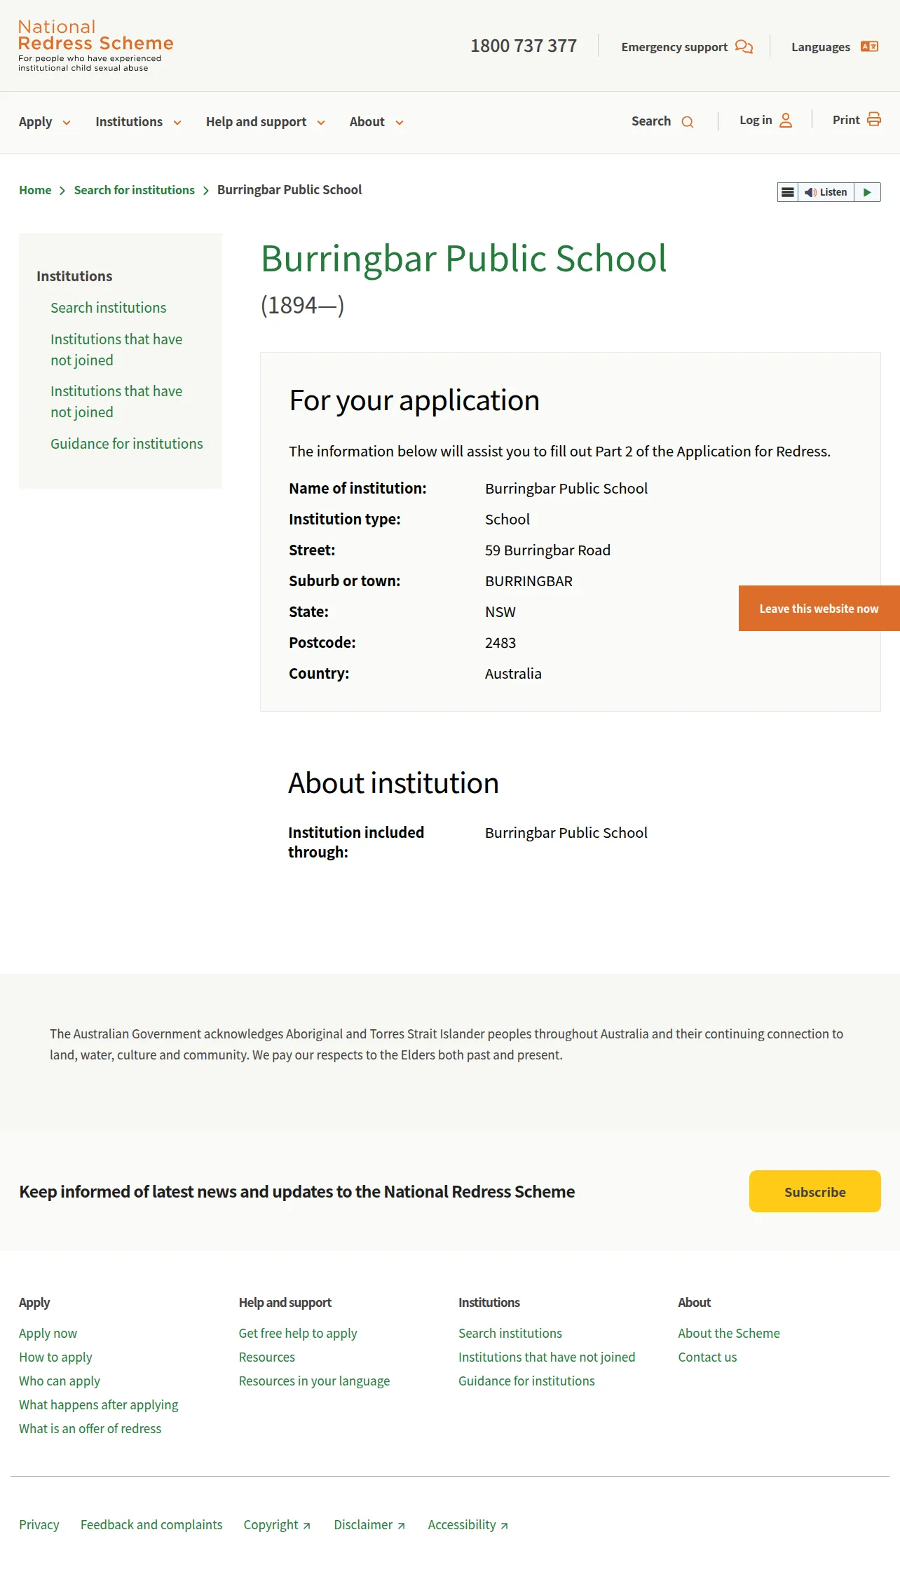Viewport: 900px width, 1572px height.
Task: Expand the Help and support dropdown
Action: pos(266,122)
